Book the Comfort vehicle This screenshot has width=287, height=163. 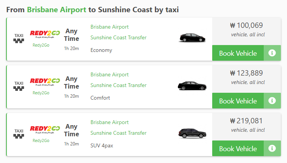click(x=238, y=101)
